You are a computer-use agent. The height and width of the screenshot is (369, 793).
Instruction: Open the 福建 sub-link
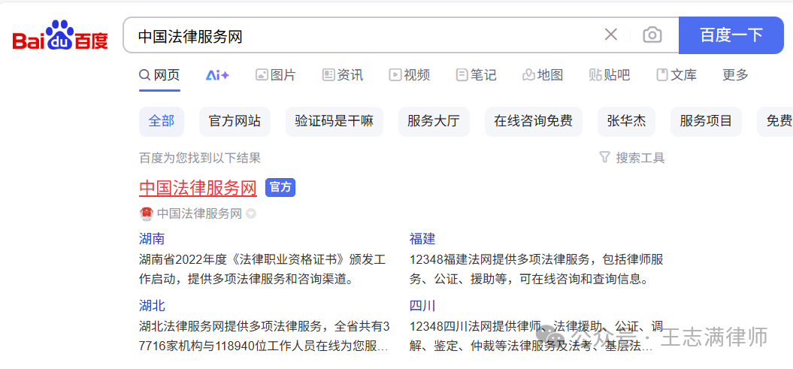pyautogui.click(x=422, y=238)
